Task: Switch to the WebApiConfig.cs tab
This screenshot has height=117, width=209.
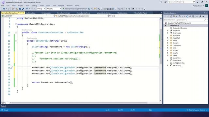Action: (140, 13)
